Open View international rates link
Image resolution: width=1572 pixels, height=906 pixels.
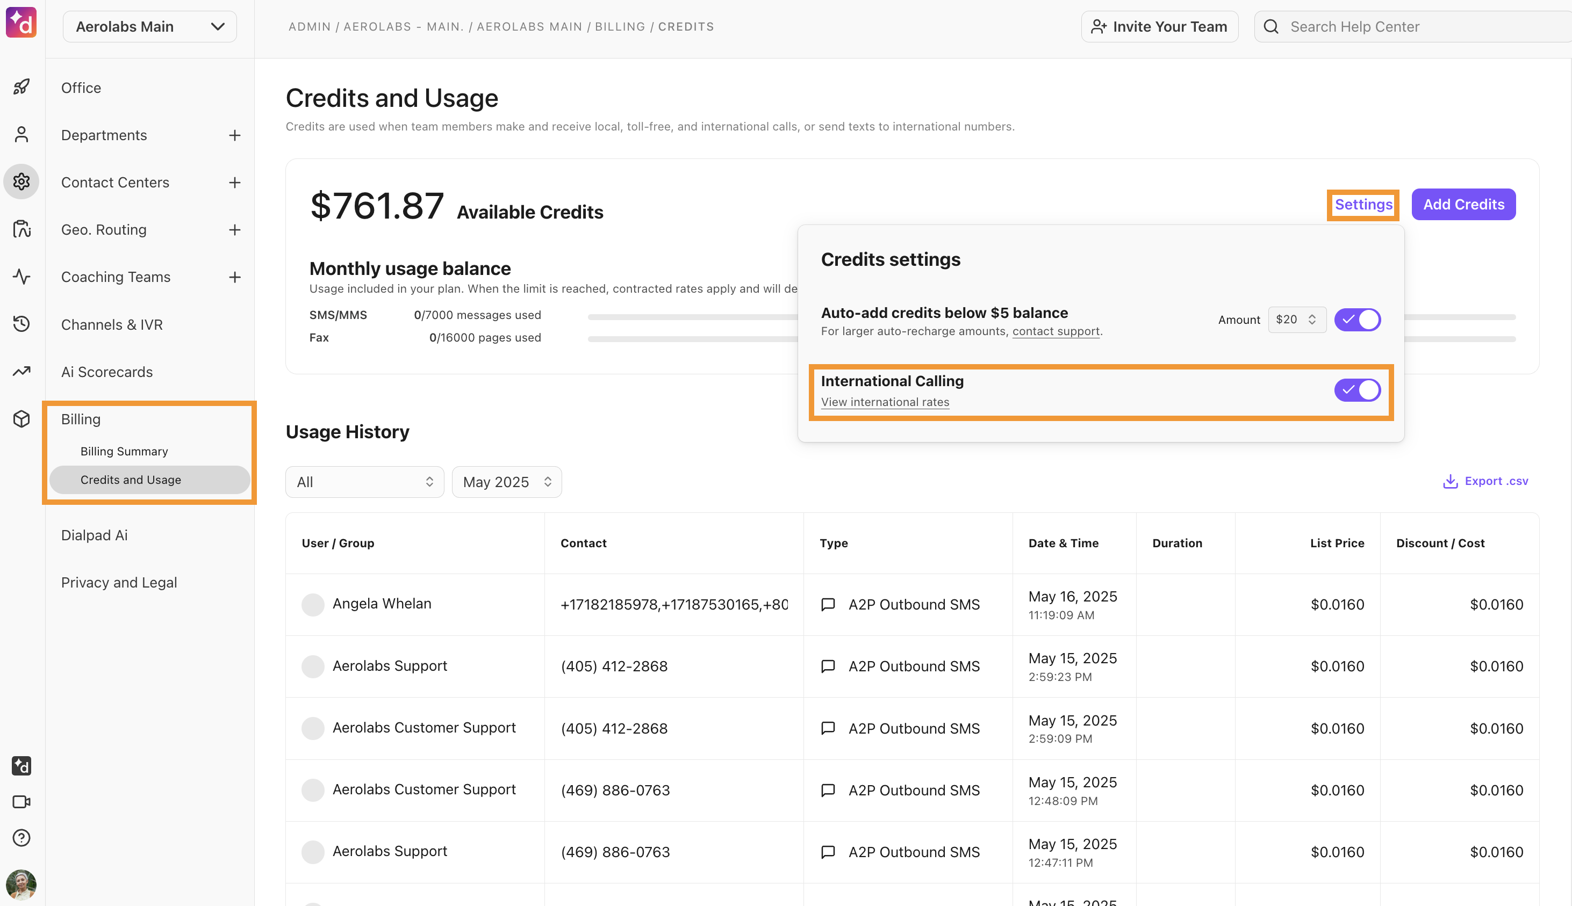[885, 402]
